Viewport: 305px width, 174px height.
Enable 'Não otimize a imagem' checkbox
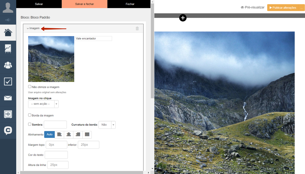pos(30,87)
